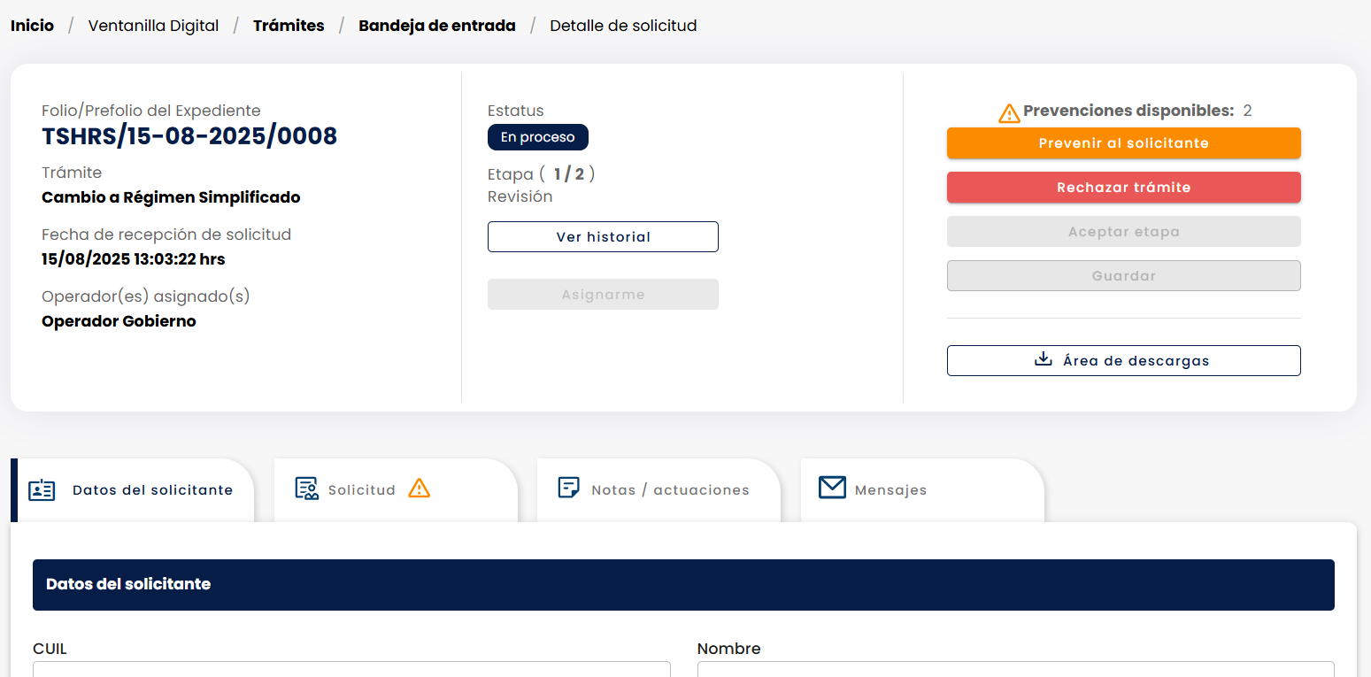This screenshot has width=1371, height=677.
Task: Click the disabled Guardar button
Action: click(1124, 276)
